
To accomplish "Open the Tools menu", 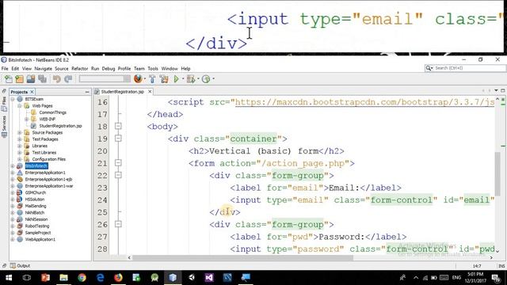I will click(x=153, y=69).
